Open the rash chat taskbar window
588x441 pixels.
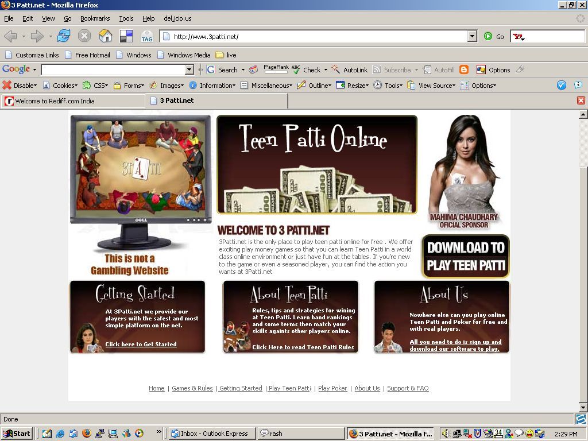point(301,434)
